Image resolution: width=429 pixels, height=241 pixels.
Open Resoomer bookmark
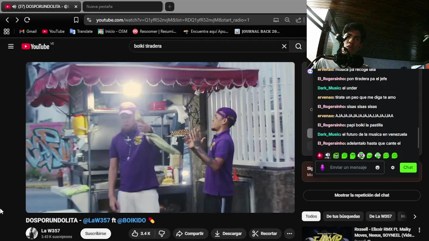(155, 31)
